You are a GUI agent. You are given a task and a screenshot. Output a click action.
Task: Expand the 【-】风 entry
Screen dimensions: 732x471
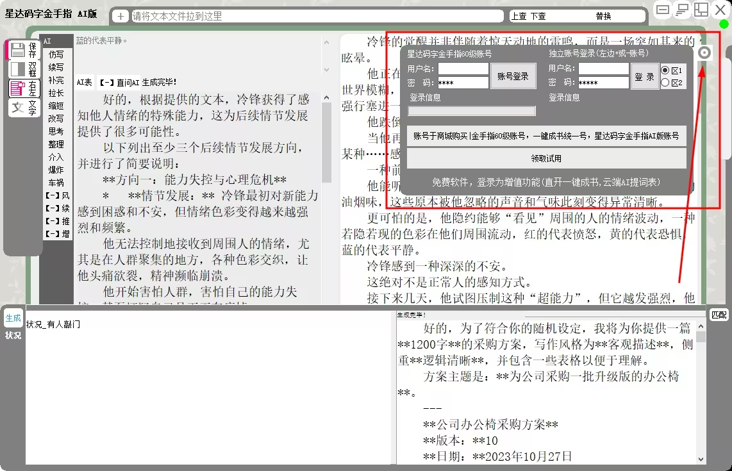pos(58,195)
